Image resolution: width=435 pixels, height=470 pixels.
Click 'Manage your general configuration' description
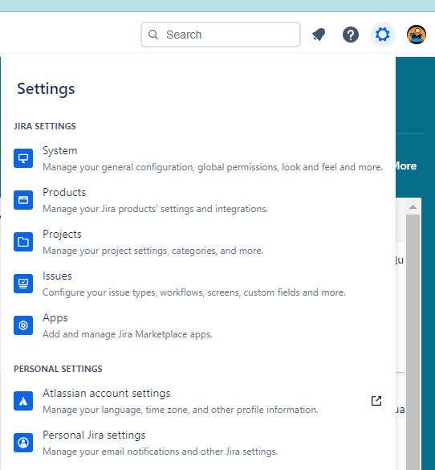point(213,167)
